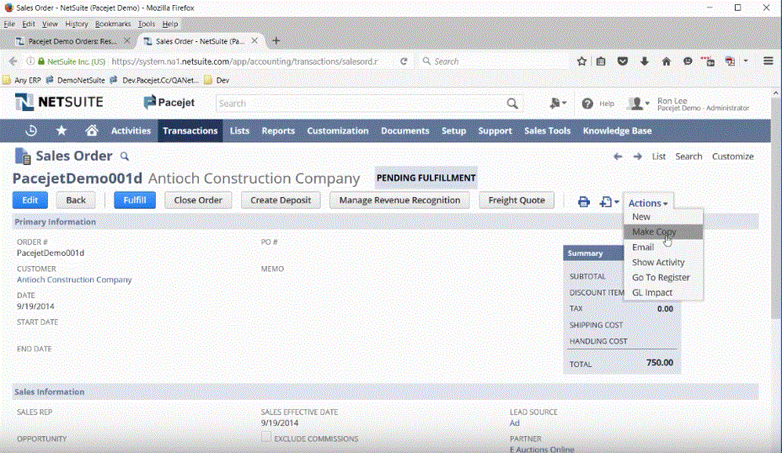Open the Firefox Bookmarks menu
This screenshot has width=782, height=453.
click(x=113, y=24)
